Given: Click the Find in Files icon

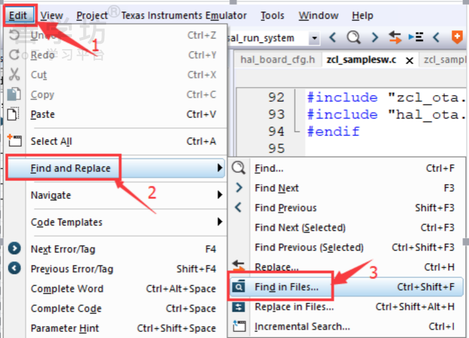Looking at the screenshot, I should click(x=238, y=287).
